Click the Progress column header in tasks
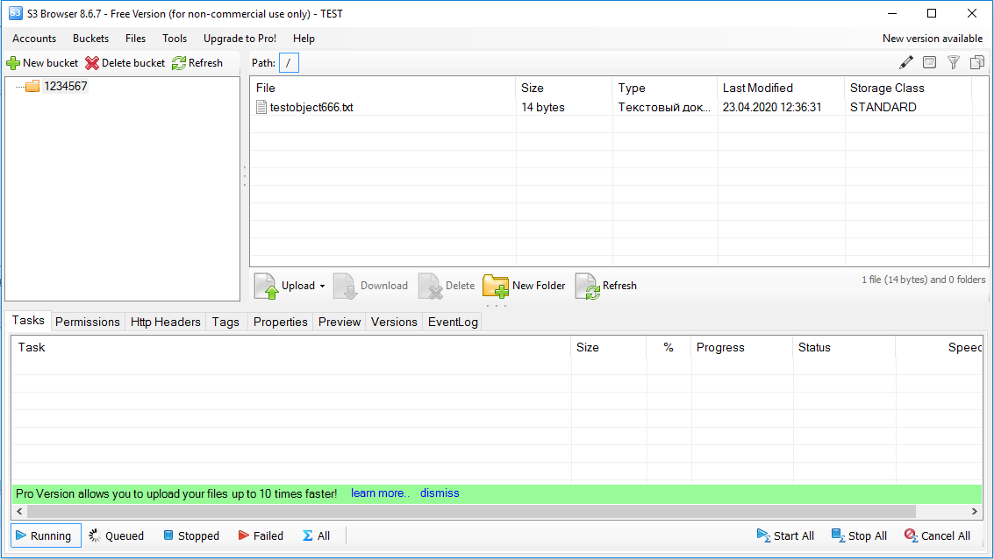This screenshot has width=994, height=560. click(741, 347)
